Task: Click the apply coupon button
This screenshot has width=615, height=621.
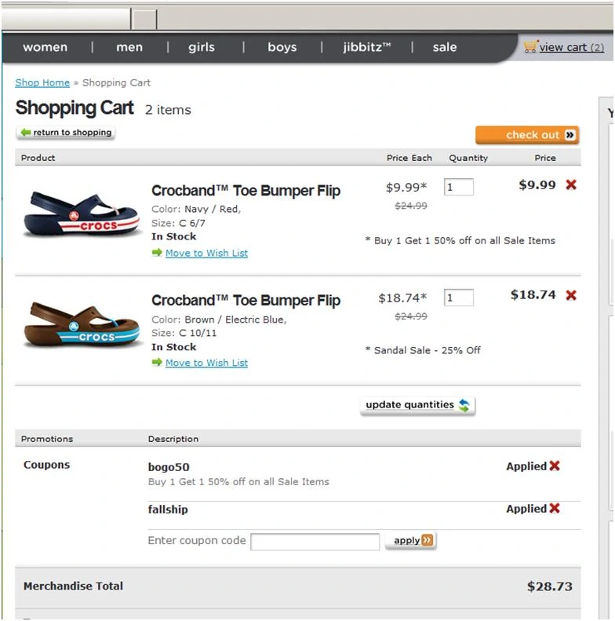Action: point(410,541)
